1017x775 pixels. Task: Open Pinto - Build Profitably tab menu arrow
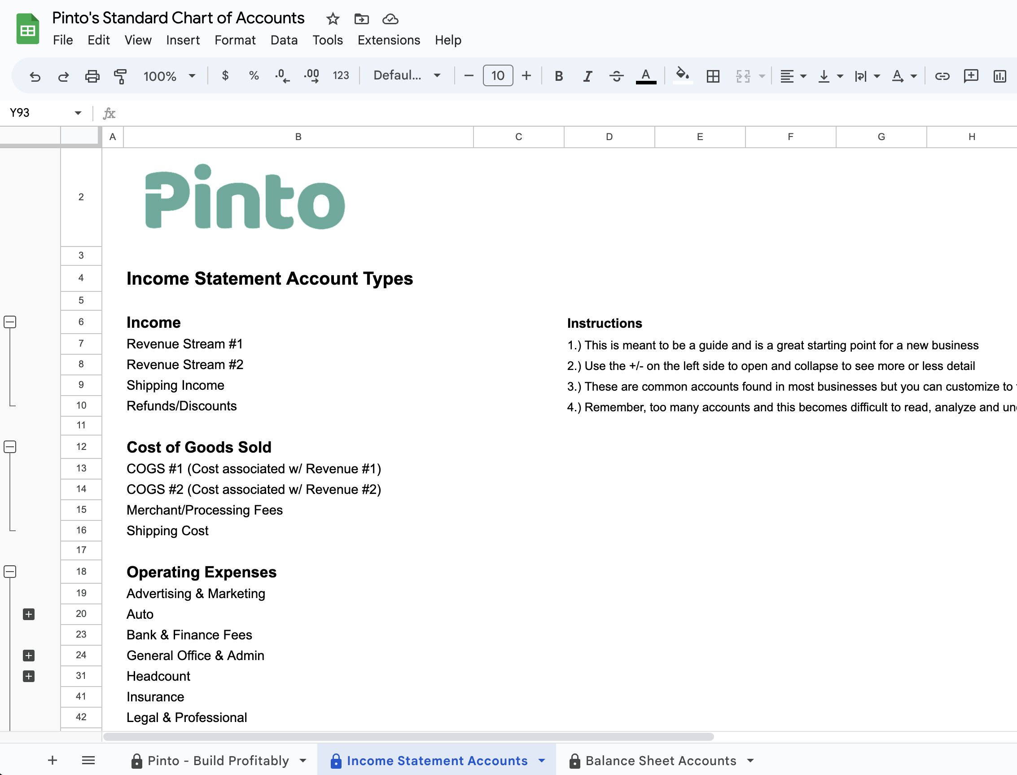coord(303,761)
